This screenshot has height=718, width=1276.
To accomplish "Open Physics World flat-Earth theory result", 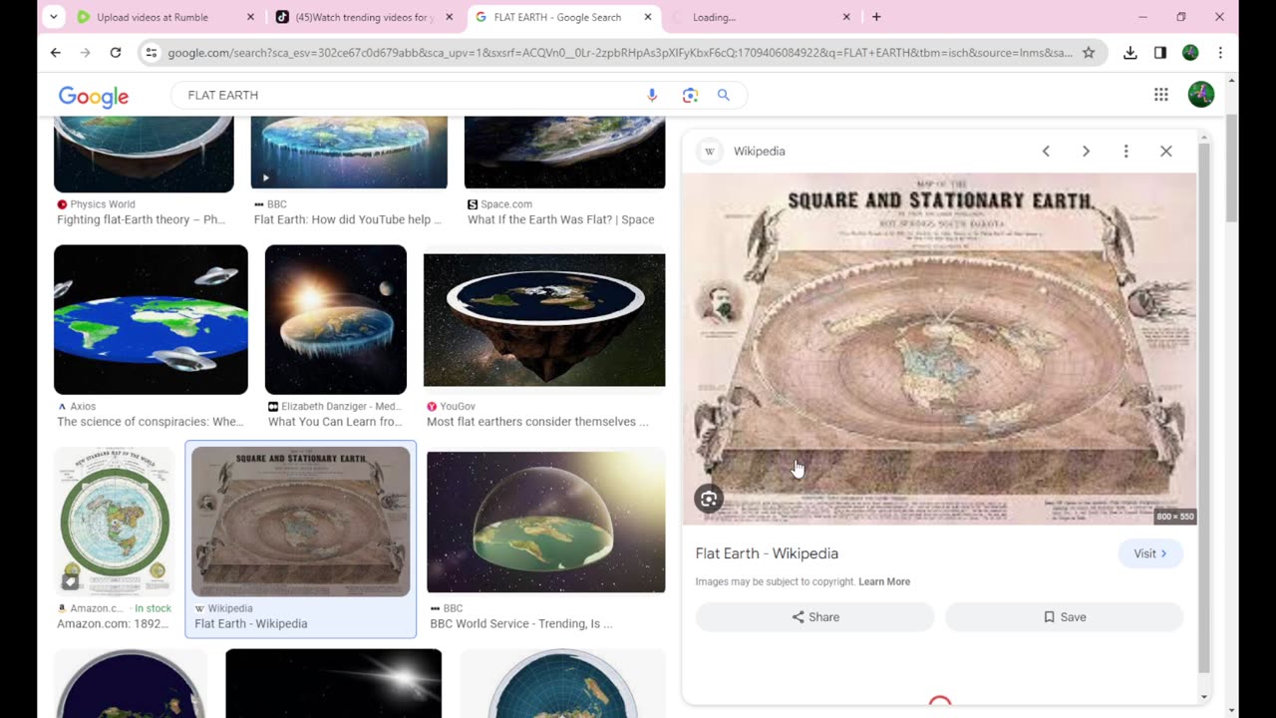I will 141,219.
